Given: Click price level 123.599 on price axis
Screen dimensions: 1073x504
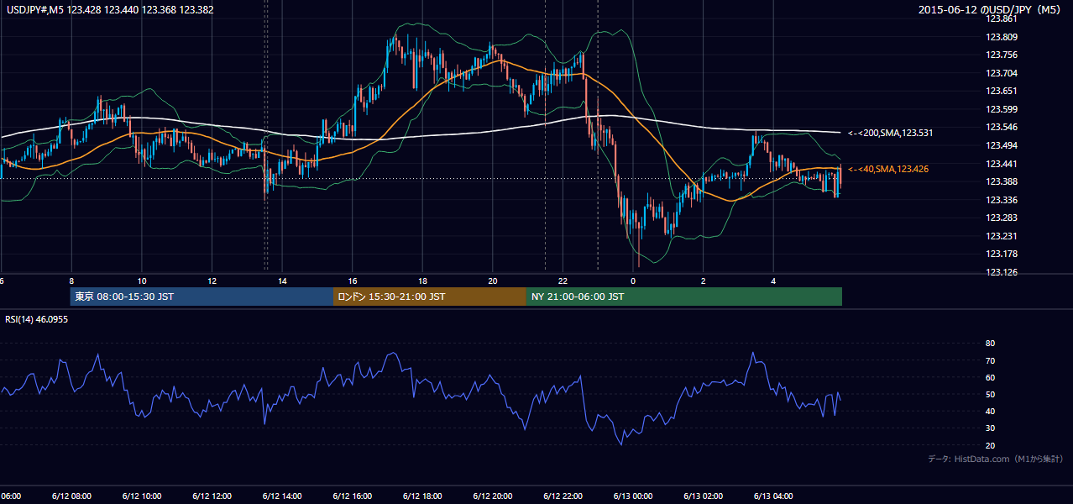Looking at the screenshot, I should (1001, 109).
